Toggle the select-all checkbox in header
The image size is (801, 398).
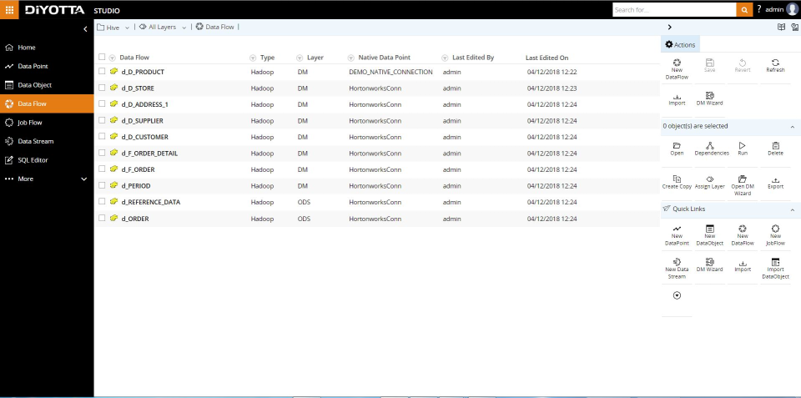[102, 58]
